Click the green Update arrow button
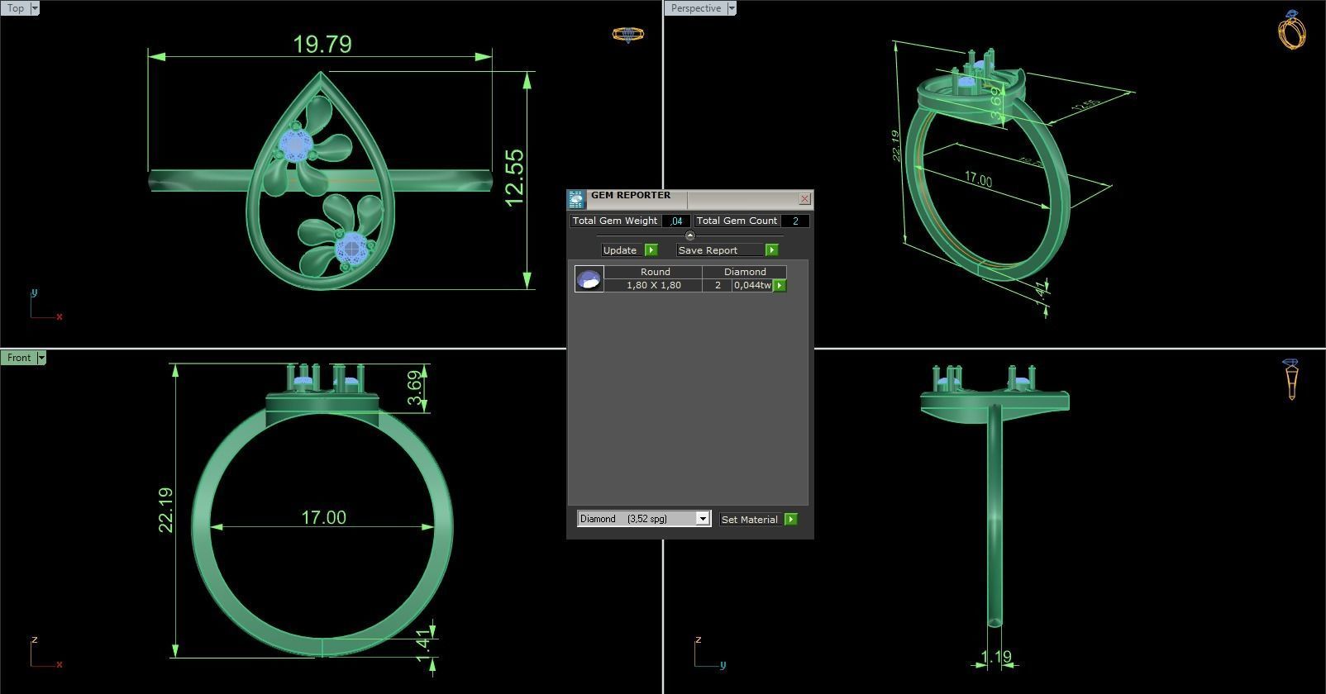The height and width of the screenshot is (694, 1326). coord(651,250)
